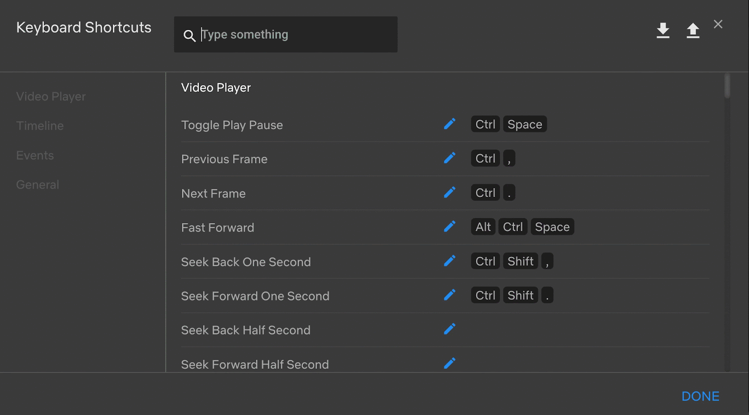
Task: Focus the shortcut search field
Action: click(x=295, y=35)
